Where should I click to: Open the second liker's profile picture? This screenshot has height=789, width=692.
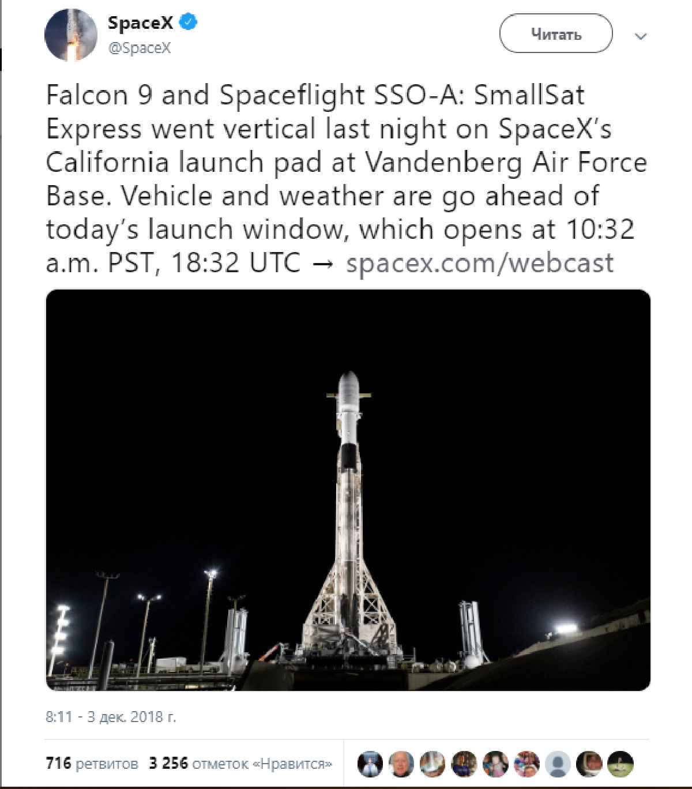click(x=401, y=764)
